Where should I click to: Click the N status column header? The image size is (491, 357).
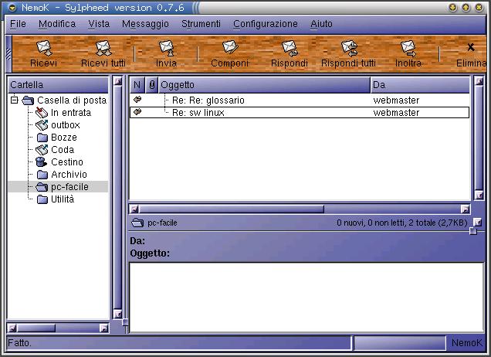(137, 84)
